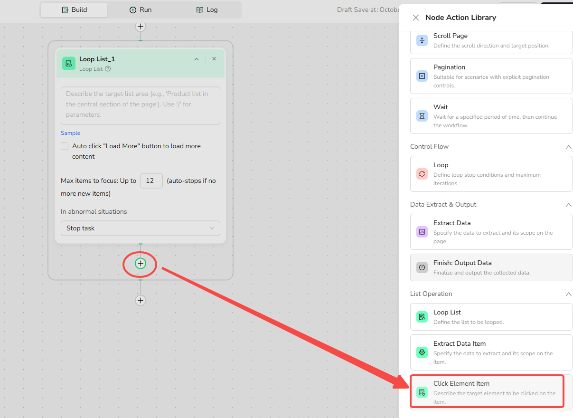Click the green plus inside loop container
The height and width of the screenshot is (418, 573).
coord(141,263)
